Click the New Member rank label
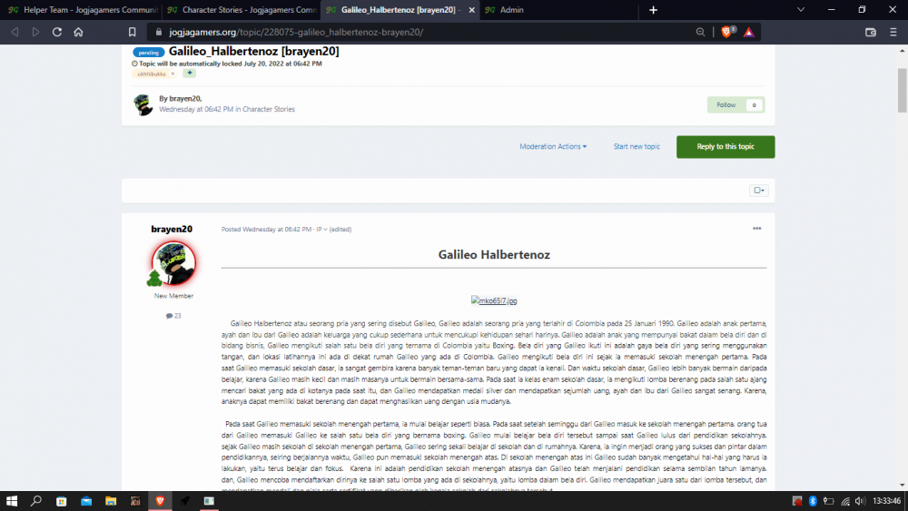Image resolution: width=908 pixels, height=511 pixels. [173, 296]
